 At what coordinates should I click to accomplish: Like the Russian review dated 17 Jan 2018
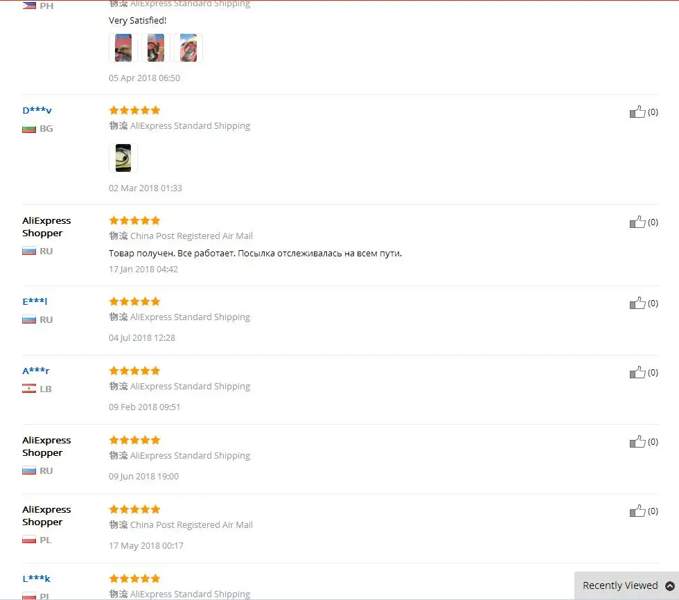tap(637, 222)
